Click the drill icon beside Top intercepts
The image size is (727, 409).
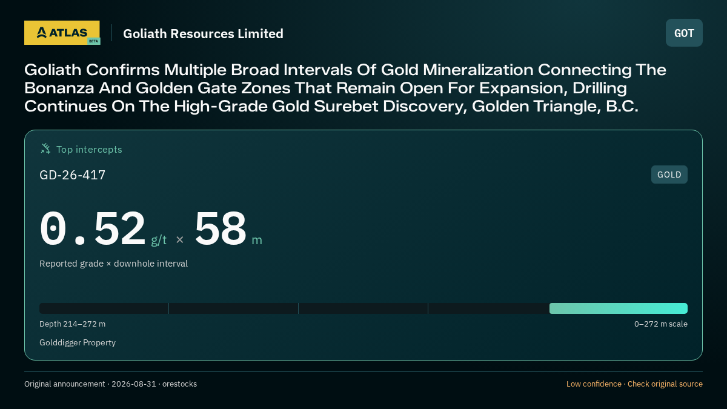[x=45, y=148]
